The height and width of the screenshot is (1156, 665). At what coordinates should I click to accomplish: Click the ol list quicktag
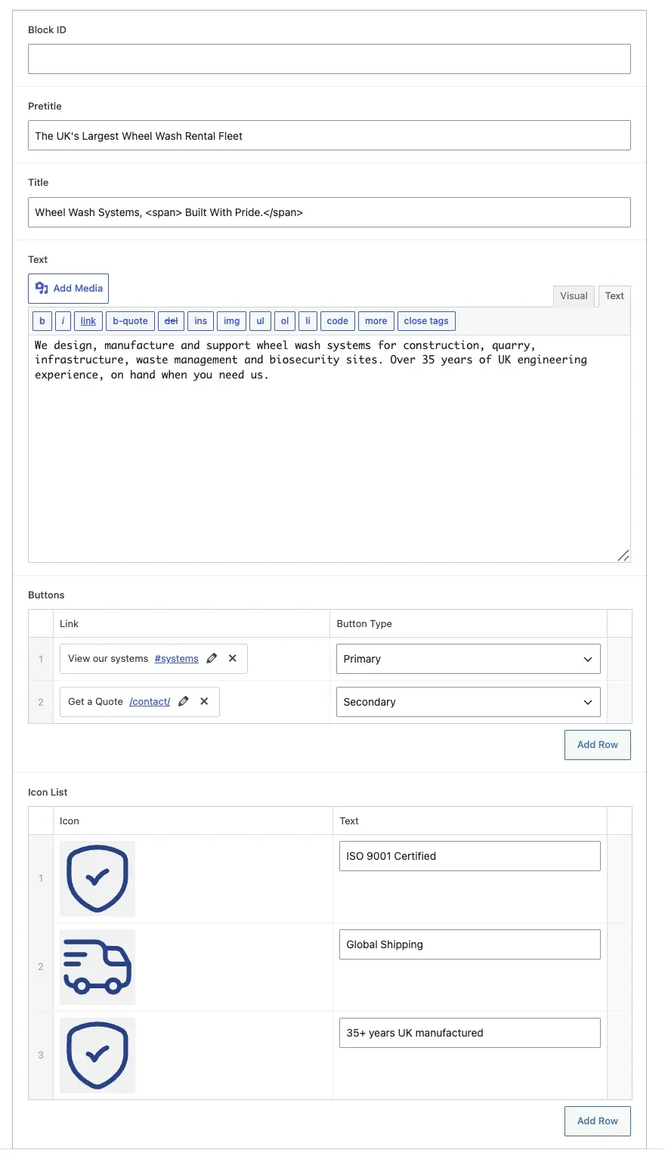point(285,321)
